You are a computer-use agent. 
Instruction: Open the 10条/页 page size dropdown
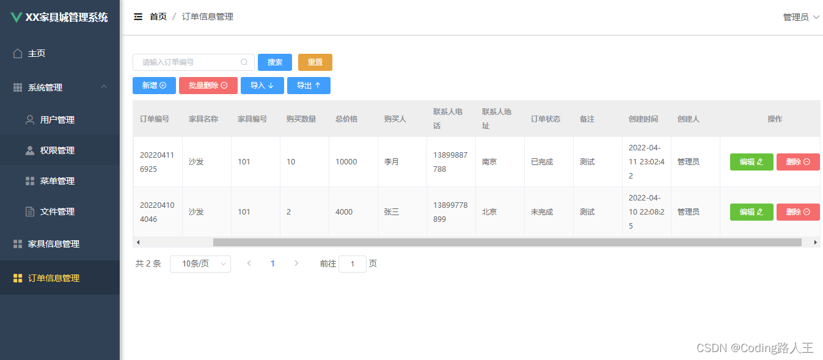coord(200,264)
